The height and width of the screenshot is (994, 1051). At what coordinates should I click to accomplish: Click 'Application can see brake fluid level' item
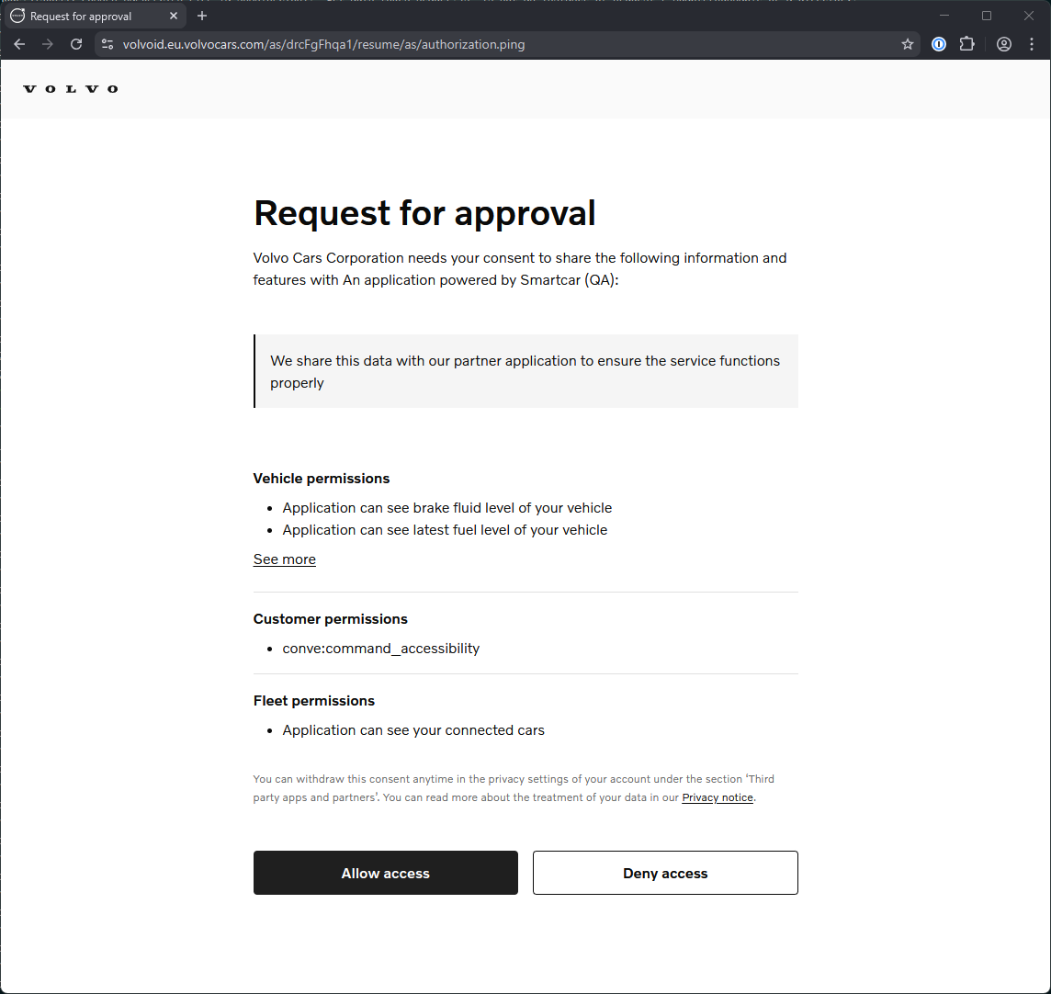point(447,508)
